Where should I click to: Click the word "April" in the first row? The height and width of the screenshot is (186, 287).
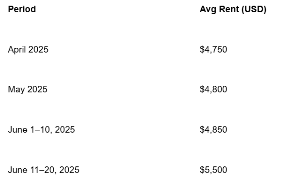(17, 50)
